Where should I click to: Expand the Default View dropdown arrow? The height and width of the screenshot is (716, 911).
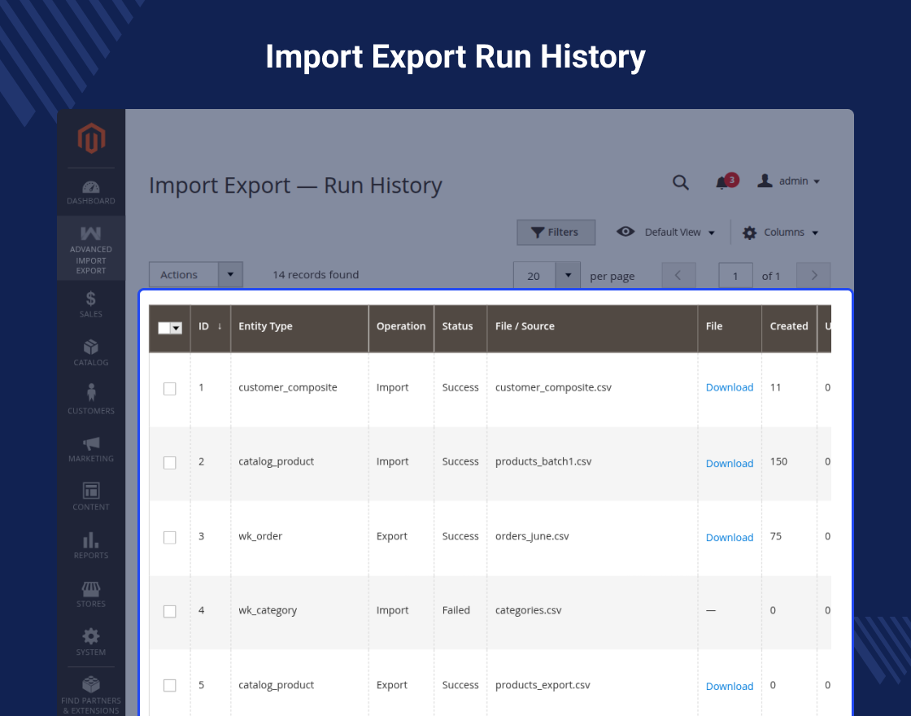(x=711, y=233)
